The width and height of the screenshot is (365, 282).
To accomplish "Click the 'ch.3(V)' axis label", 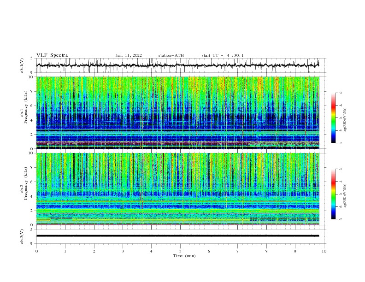I will click(22, 236).
